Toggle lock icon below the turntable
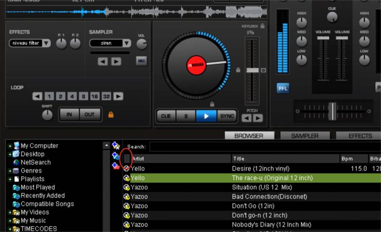 212,104
